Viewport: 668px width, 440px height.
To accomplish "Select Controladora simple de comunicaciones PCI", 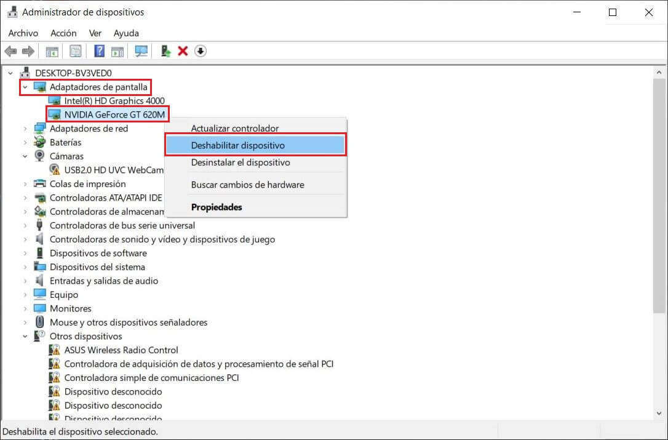I will click(x=152, y=378).
